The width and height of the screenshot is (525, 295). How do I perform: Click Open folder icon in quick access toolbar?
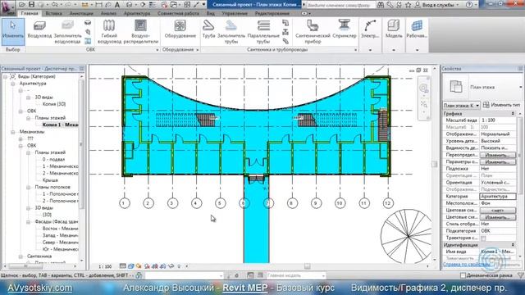[x=22, y=5]
